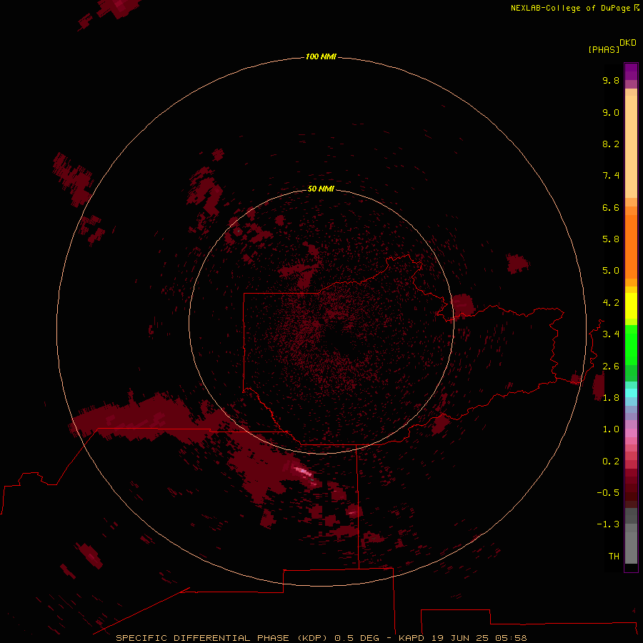Click the cyan segment of the color bar
This screenshot has height=643, width=643.
pyautogui.click(x=631, y=393)
